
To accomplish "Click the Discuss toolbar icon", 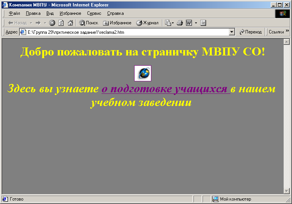I will (203, 23).
